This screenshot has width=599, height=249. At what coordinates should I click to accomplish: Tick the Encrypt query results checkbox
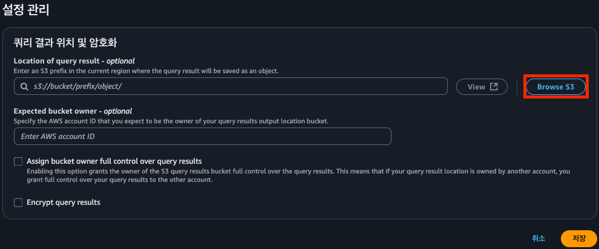tap(19, 202)
